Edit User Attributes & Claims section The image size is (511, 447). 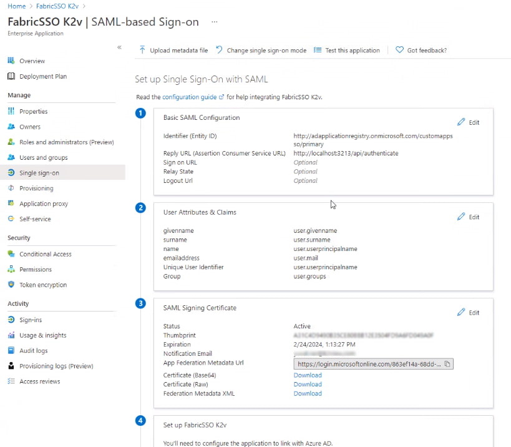468,217
